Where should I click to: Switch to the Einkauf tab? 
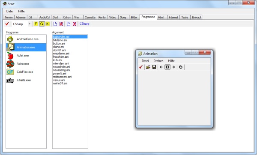coord(196,18)
